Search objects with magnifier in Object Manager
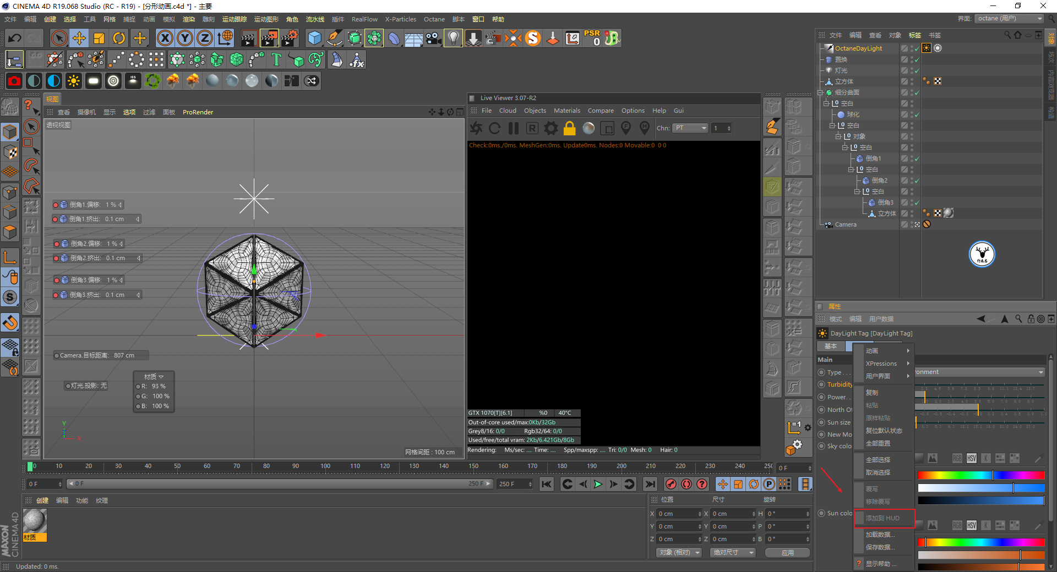The height and width of the screenshot is (572, 1057). 1007,35
